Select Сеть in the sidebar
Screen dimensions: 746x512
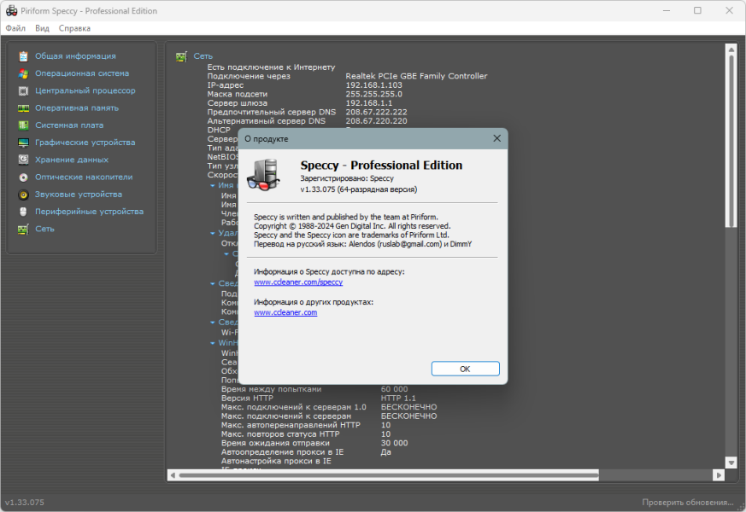(x=44, y=229)
